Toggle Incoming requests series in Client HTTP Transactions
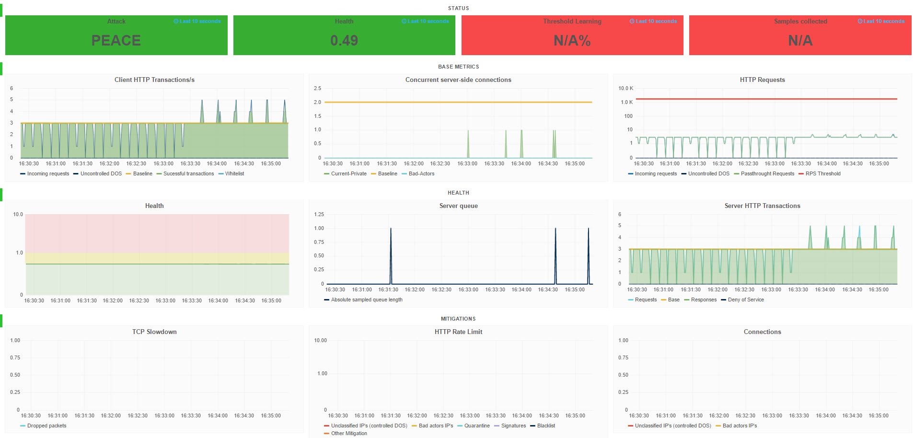914x438 pixels. pyautogui.click(x=48, y=174)
